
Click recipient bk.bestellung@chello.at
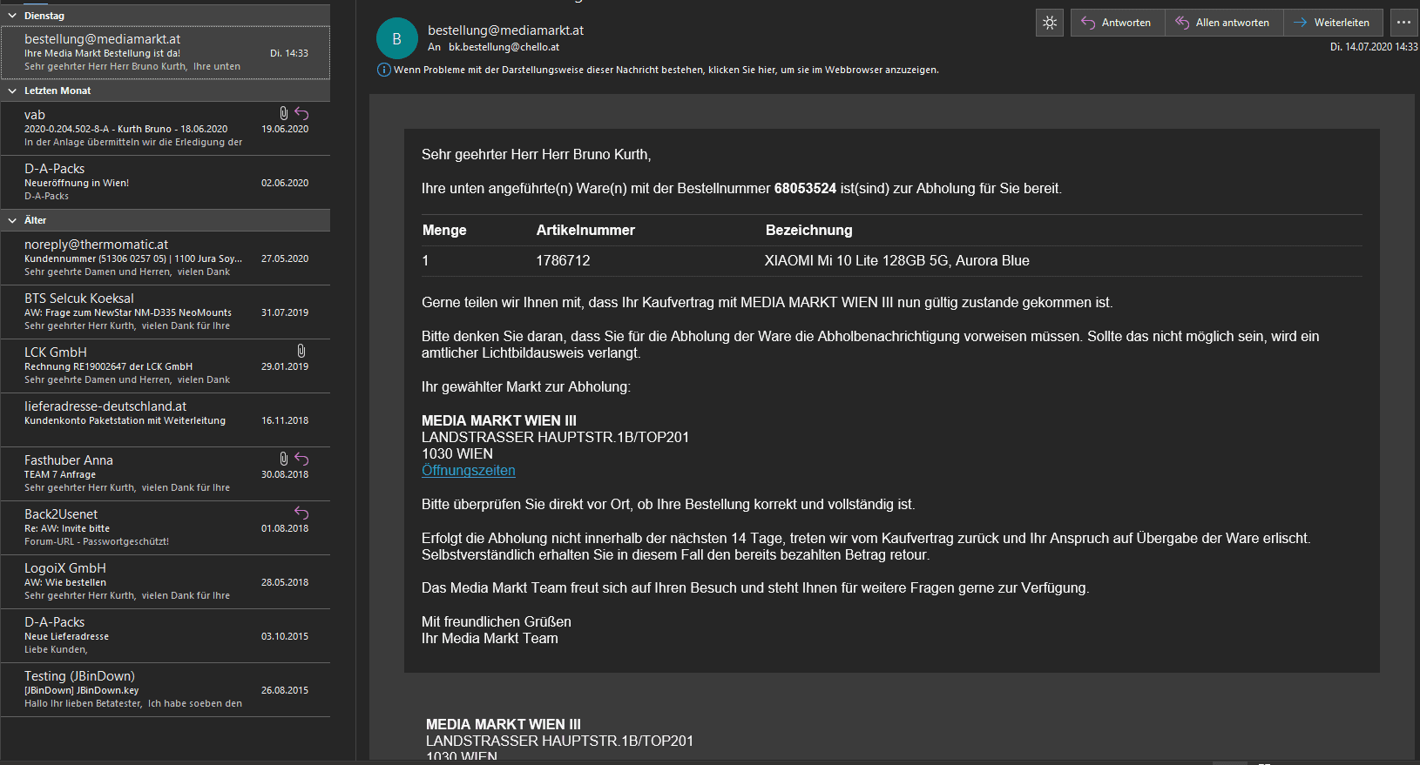pyautogui.click(x=504, y=47)
